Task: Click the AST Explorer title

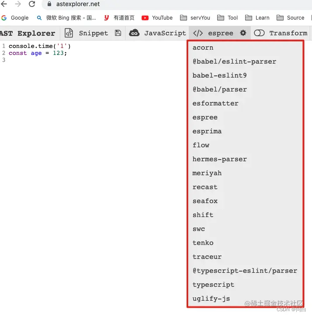Action: tap(28, 33)
